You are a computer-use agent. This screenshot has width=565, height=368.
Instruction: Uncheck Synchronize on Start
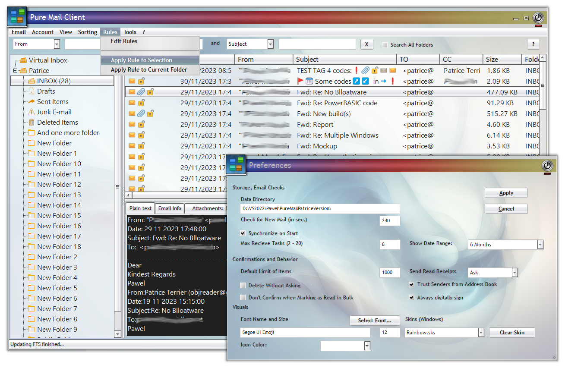[243, 233]
